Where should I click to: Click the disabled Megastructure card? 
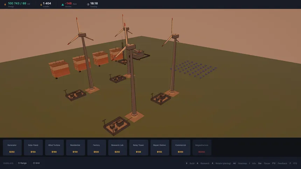(202, 148)
